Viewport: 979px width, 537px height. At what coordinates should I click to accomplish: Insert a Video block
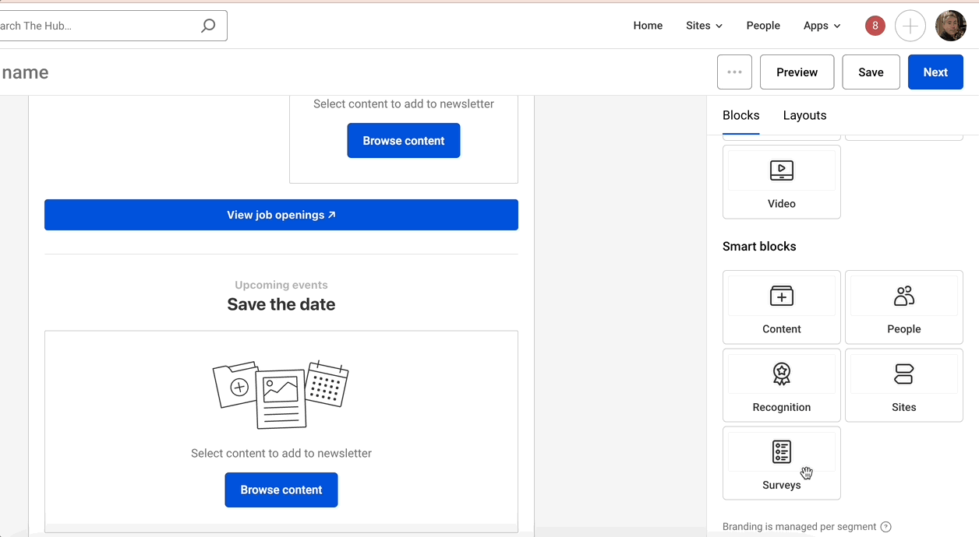tap(781, 182)
